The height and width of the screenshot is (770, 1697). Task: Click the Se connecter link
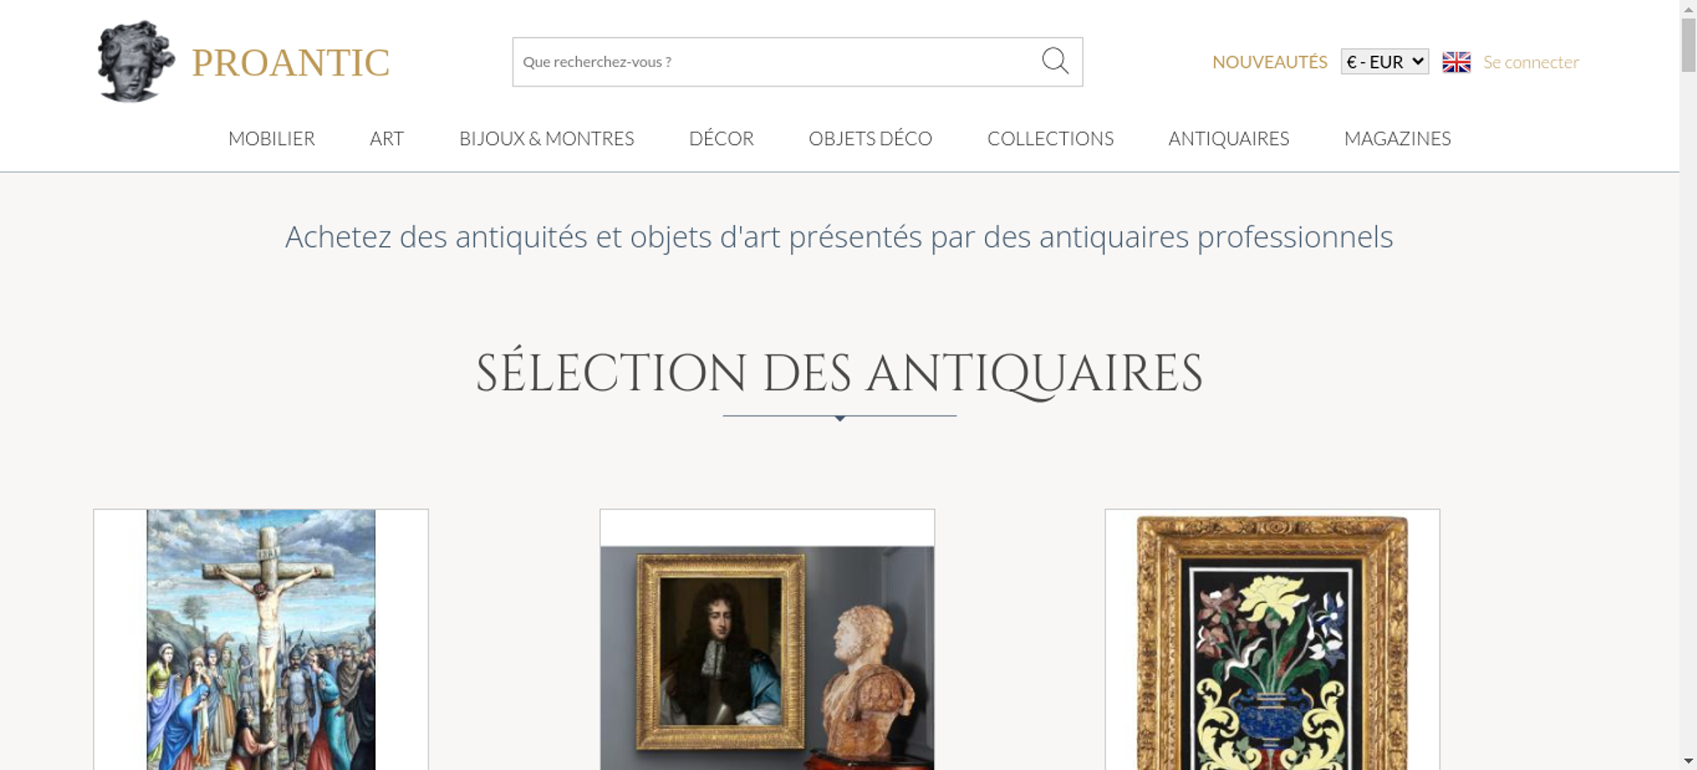point(1531,62)
